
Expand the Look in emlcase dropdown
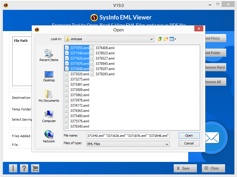coord(151,39)
